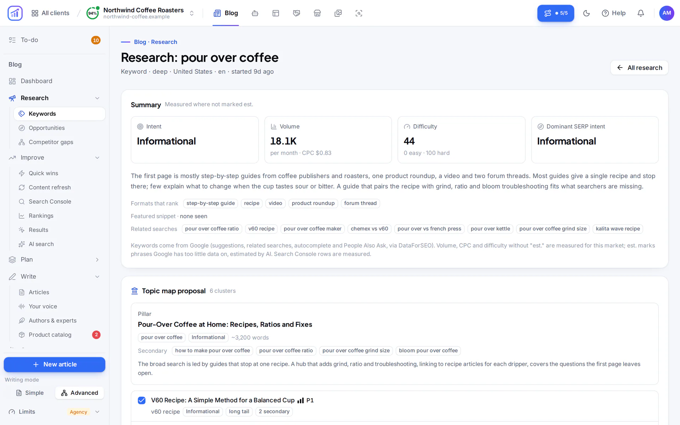Open Competitor gaps
Image resolution: width=680 pixels, height=425 pixels.
59,142
